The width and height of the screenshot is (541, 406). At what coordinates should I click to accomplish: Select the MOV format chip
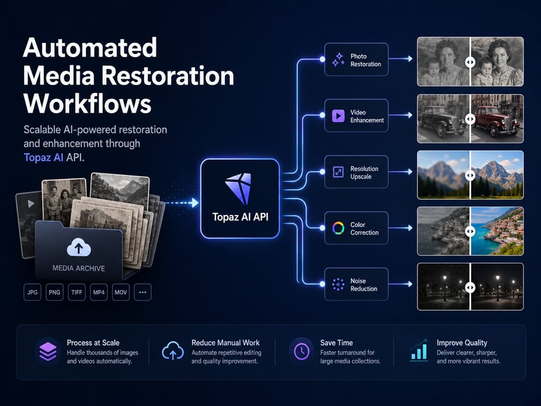(121, 293)
